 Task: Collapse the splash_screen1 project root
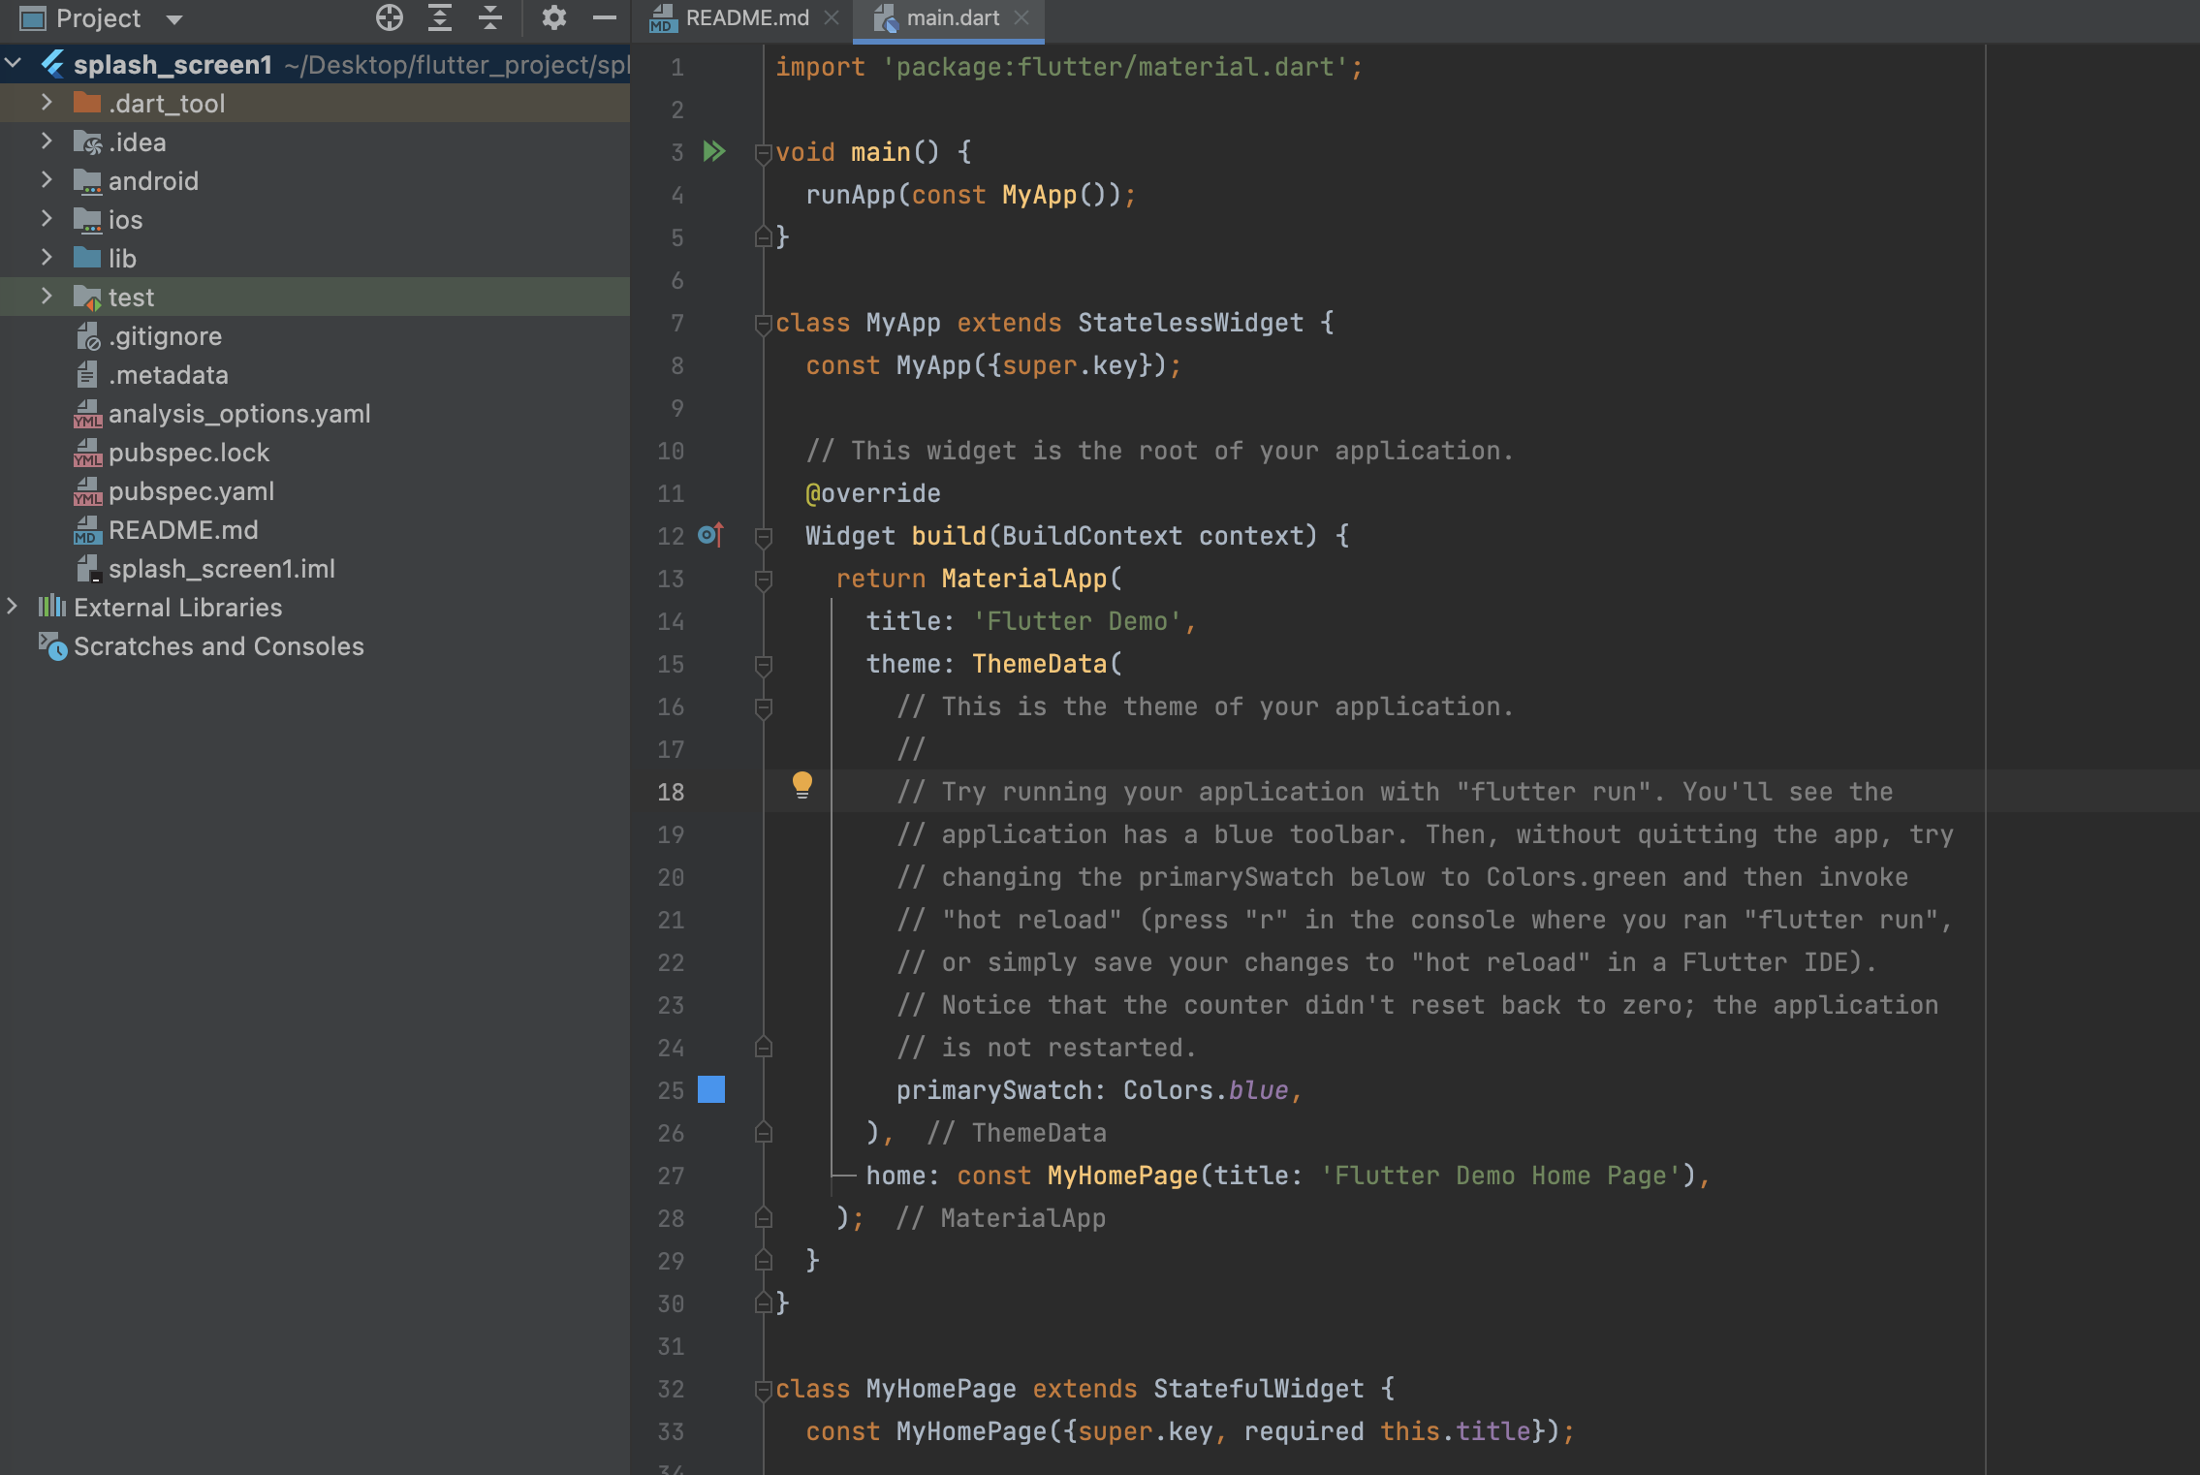click(14, 64)
